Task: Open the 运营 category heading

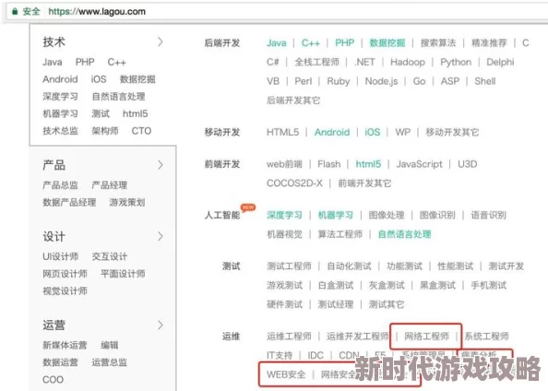Action: click(x=54, y=326)
